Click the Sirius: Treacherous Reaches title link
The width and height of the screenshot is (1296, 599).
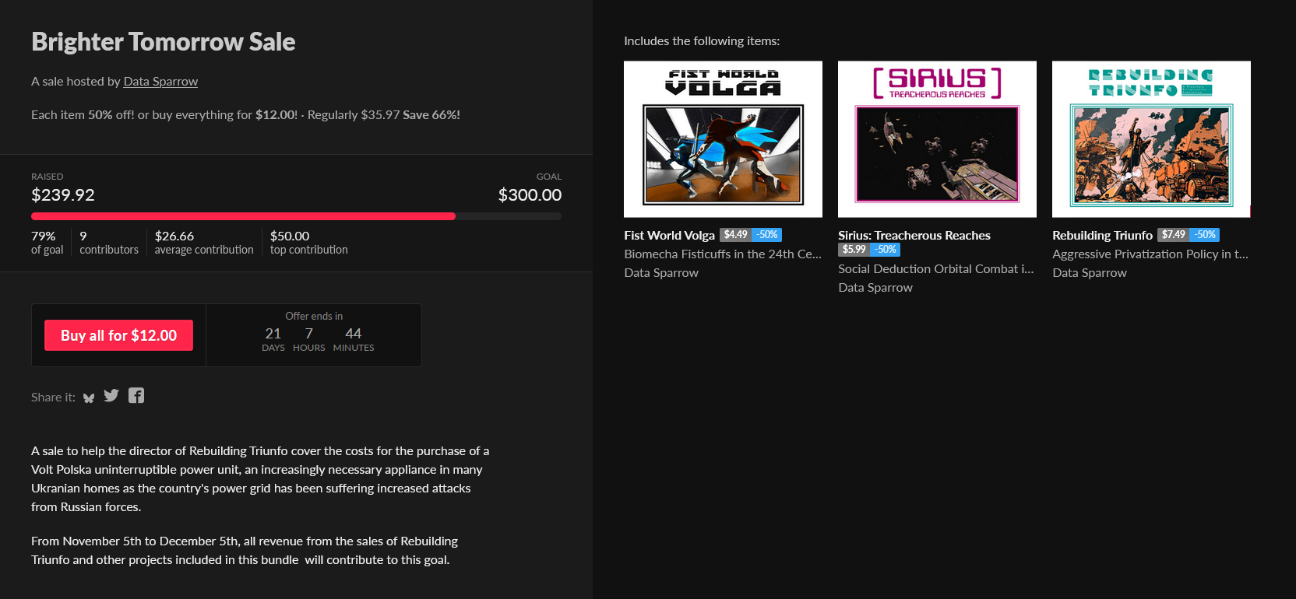coord(914,235)
